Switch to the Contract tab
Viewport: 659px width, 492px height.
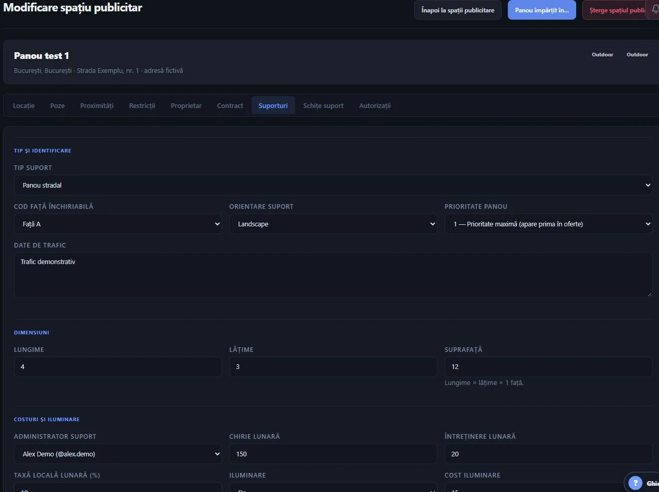tap(230, 105)
